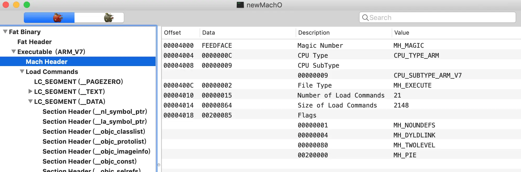
Task: Select the 00000080 flag description
Action: [x=313, y=145]
